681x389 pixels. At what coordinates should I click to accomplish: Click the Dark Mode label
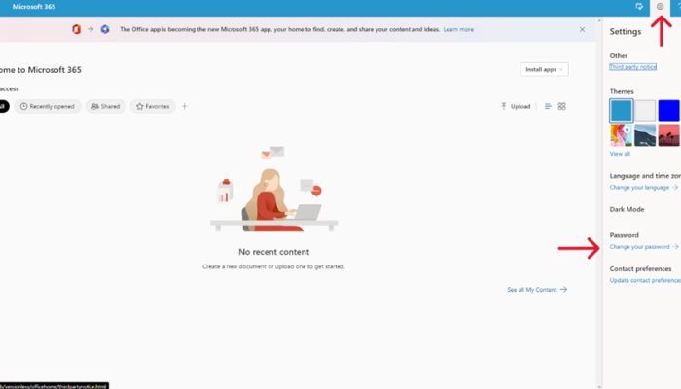(627, 209)
